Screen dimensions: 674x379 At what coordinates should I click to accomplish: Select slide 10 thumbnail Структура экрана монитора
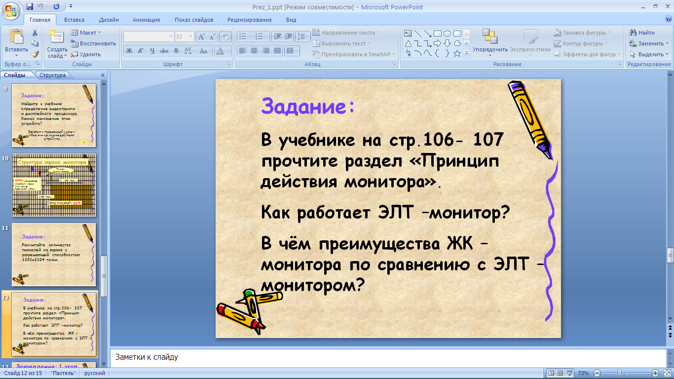(x=54, y=185)
